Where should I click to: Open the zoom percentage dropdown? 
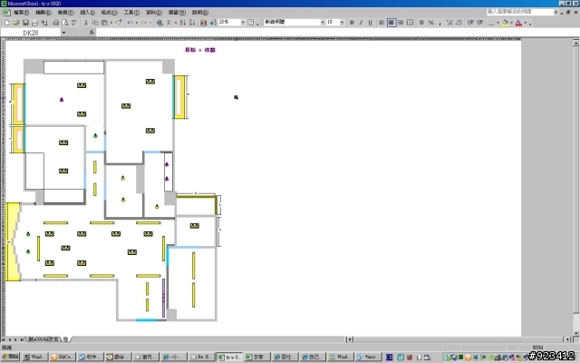pos(243,23)
